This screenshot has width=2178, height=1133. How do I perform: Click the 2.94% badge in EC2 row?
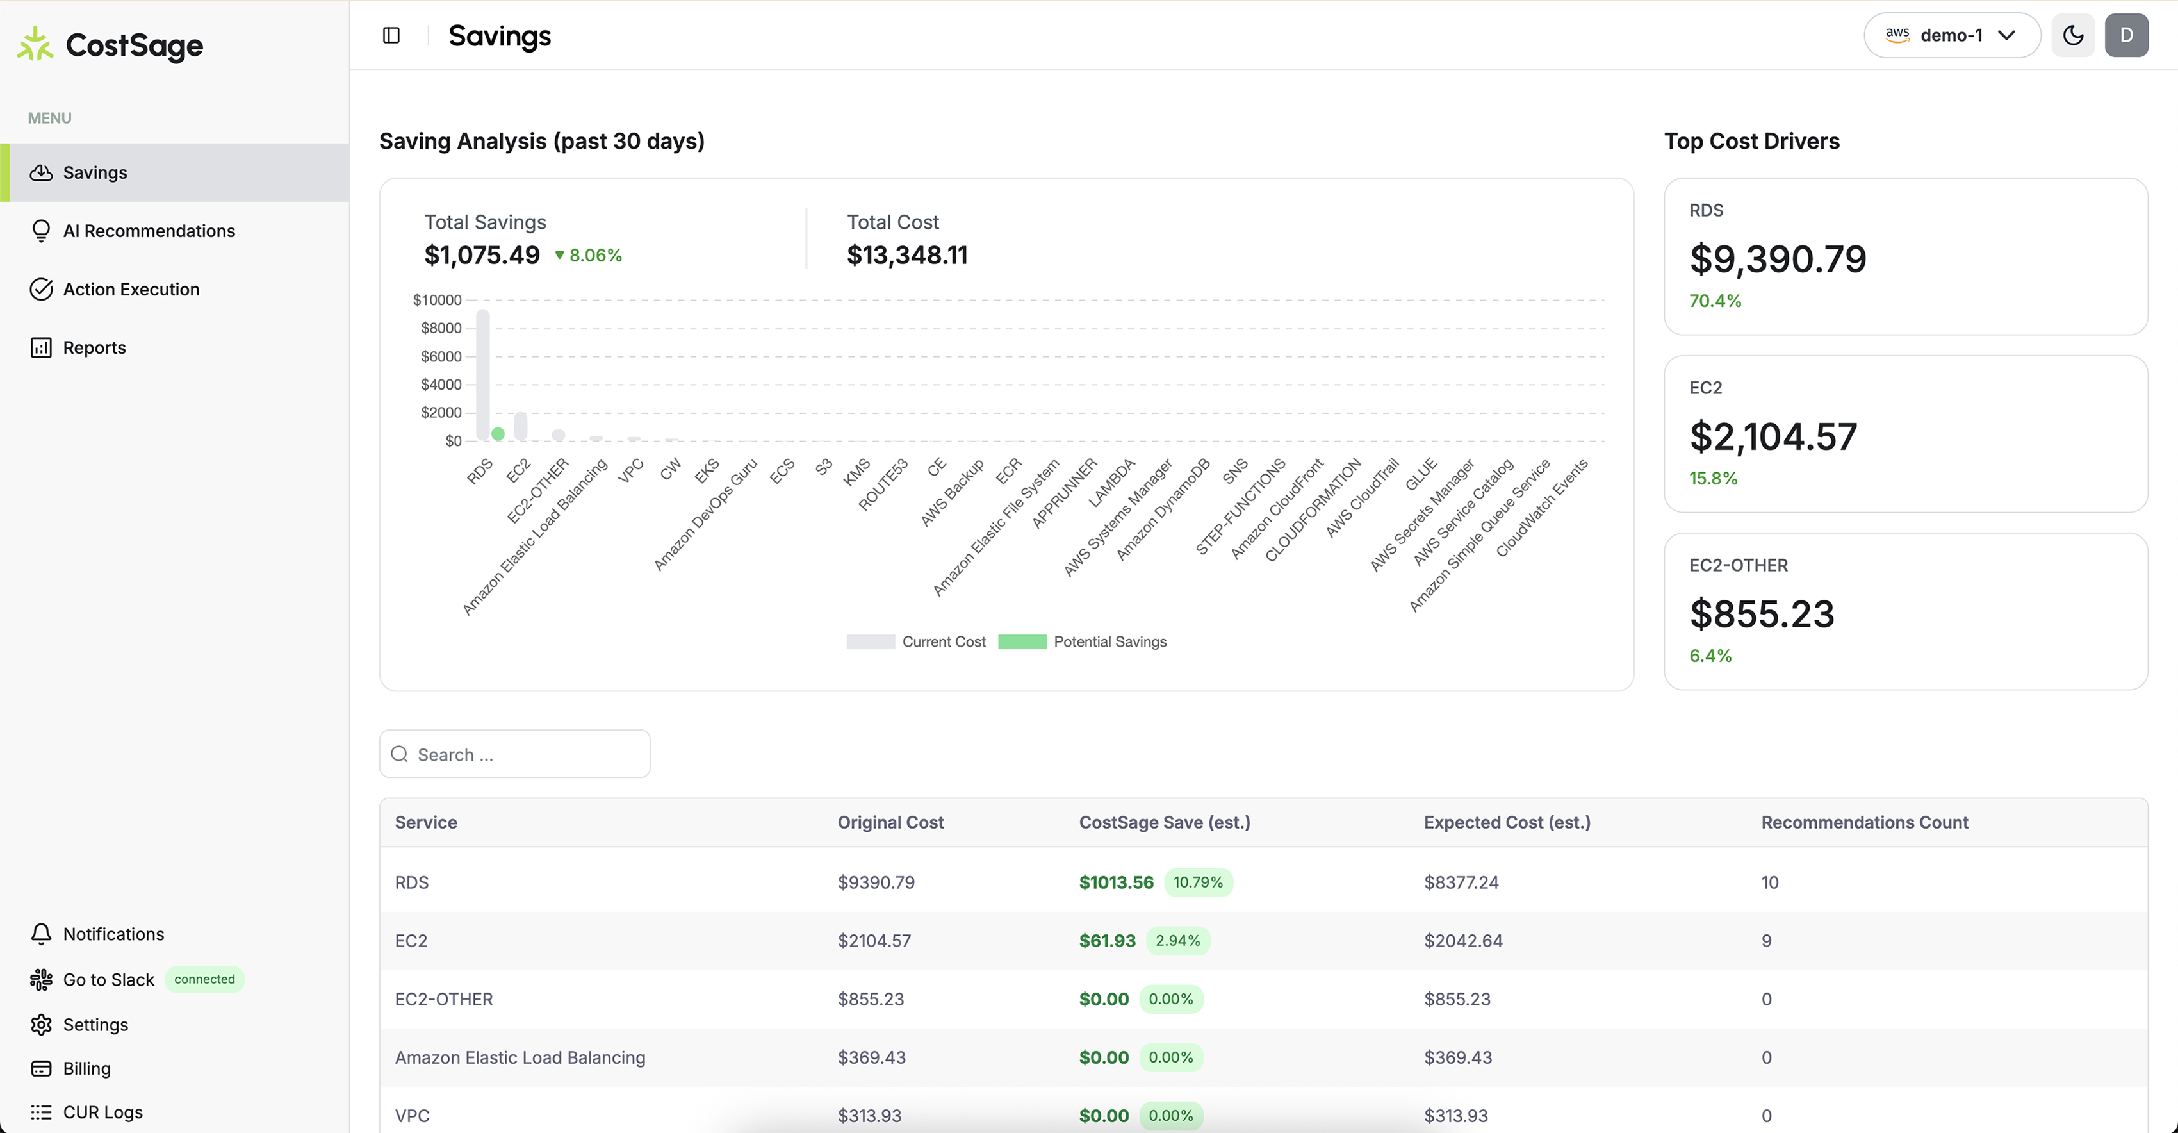point(1178,940)
